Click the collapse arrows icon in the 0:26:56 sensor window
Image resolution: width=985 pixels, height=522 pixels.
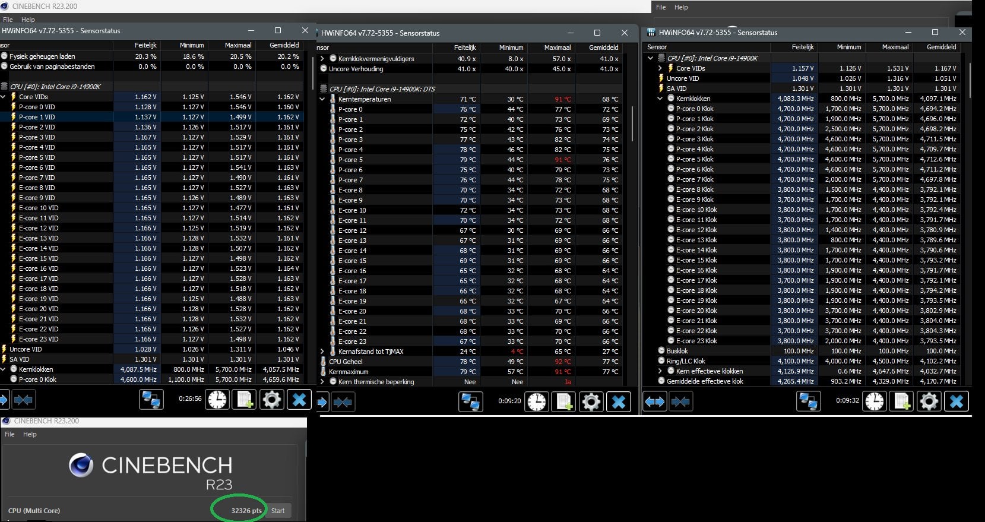[23, 400]
